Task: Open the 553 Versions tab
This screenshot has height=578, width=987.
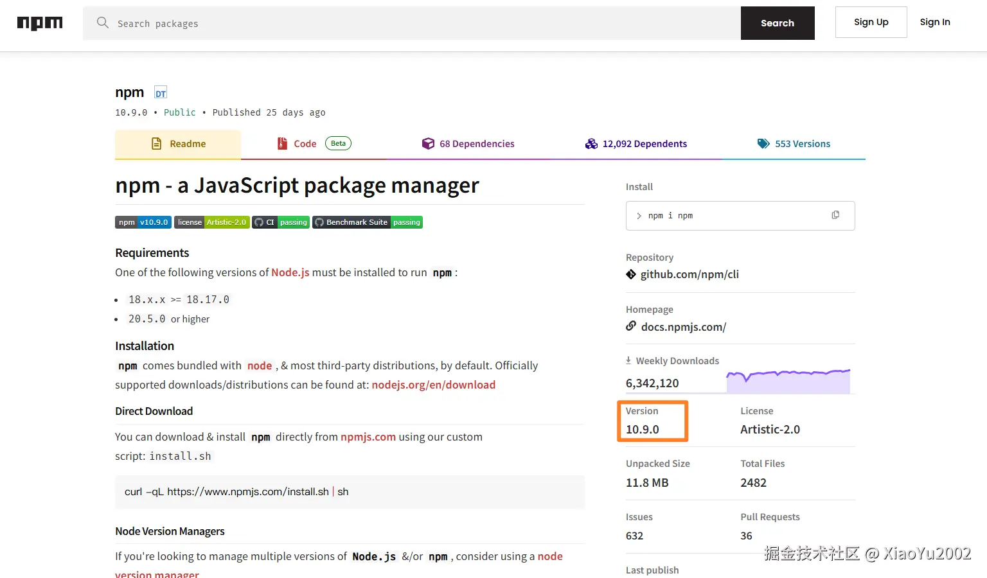Action: (x=794, y=144)
